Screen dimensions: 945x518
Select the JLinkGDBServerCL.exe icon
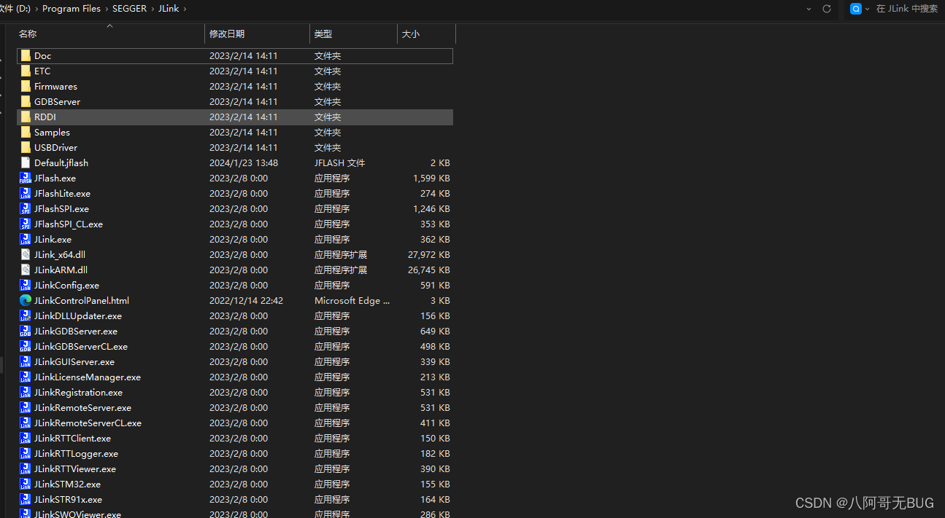point(26,346)
